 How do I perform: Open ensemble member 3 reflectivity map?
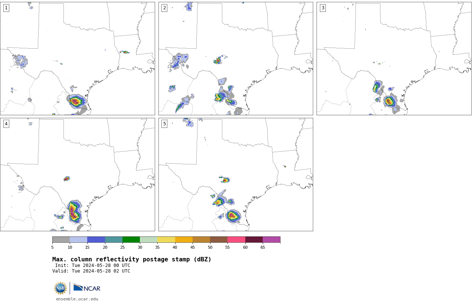(x=394, y=58)
